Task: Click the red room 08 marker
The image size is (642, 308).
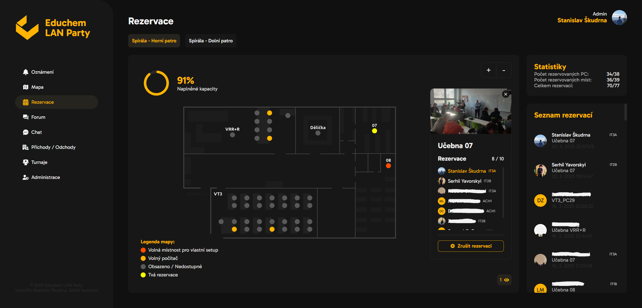Action: (x=388, y=166)
